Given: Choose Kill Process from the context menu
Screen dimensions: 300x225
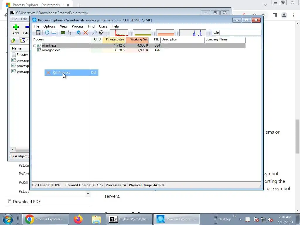Looking at the screenshot, I should (71, 73).
